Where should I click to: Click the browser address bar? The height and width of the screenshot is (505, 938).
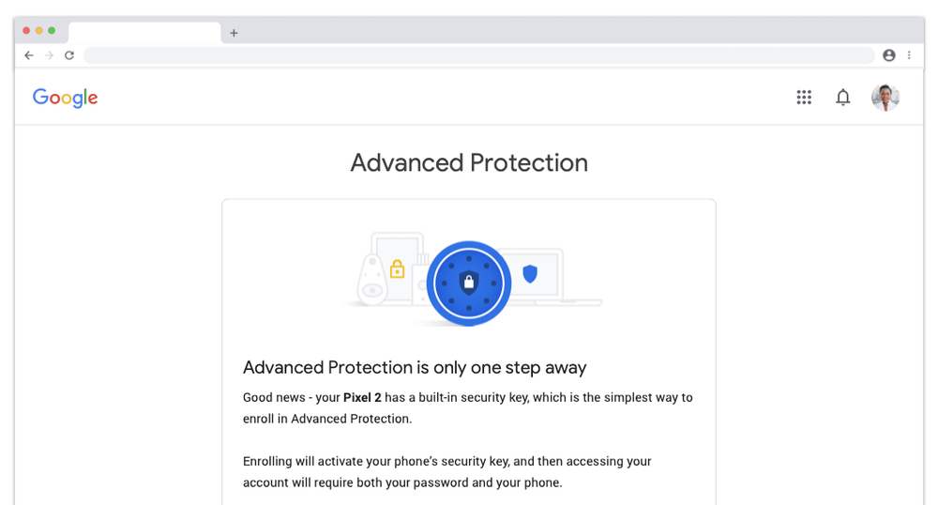click(479, 55)
